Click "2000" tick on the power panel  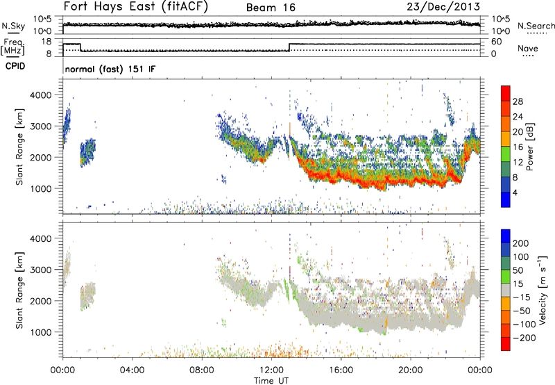coord(41,157)
